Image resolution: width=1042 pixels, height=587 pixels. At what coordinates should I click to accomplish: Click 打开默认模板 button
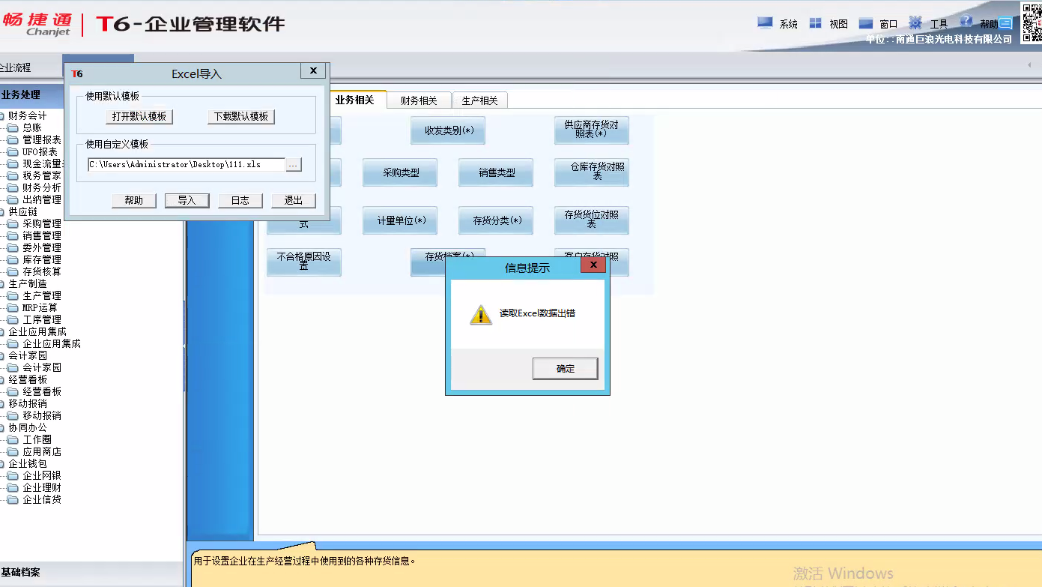tap(139, 116)
